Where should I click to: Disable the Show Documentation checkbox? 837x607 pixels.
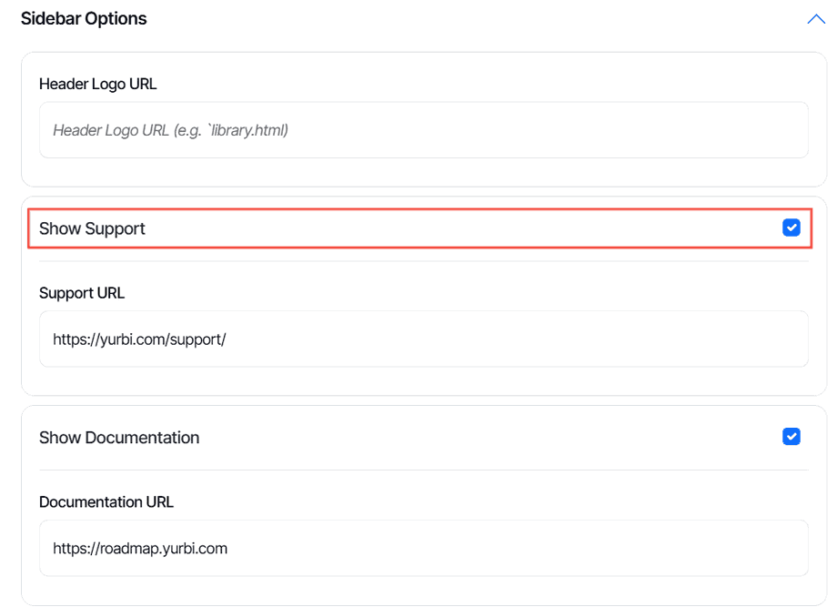tap(792, 437)
